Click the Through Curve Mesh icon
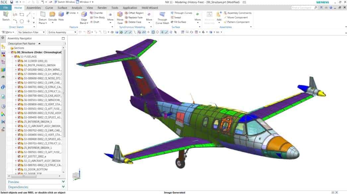 [162, 15]
